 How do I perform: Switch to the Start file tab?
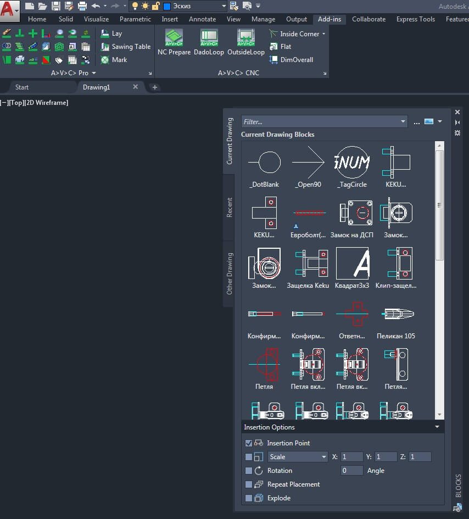(22, 87)
